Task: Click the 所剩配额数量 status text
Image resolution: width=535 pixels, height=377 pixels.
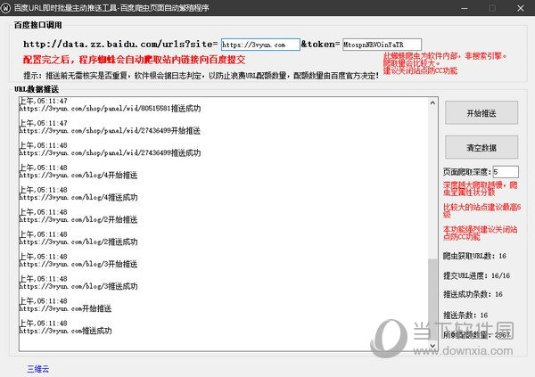Action: 477,335
